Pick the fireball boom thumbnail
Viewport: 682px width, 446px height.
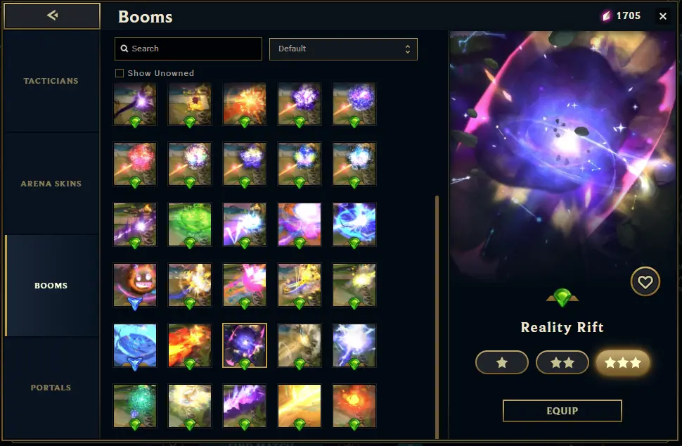point(190,345)
